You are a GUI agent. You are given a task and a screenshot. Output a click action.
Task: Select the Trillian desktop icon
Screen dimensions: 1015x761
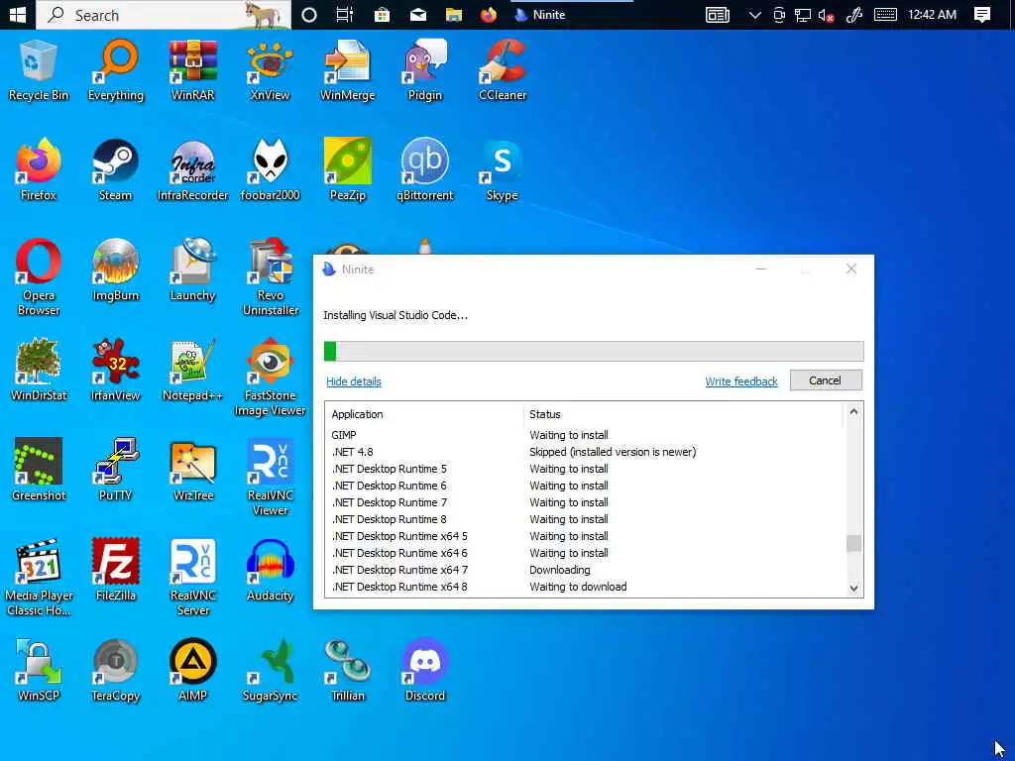[348, 671]
